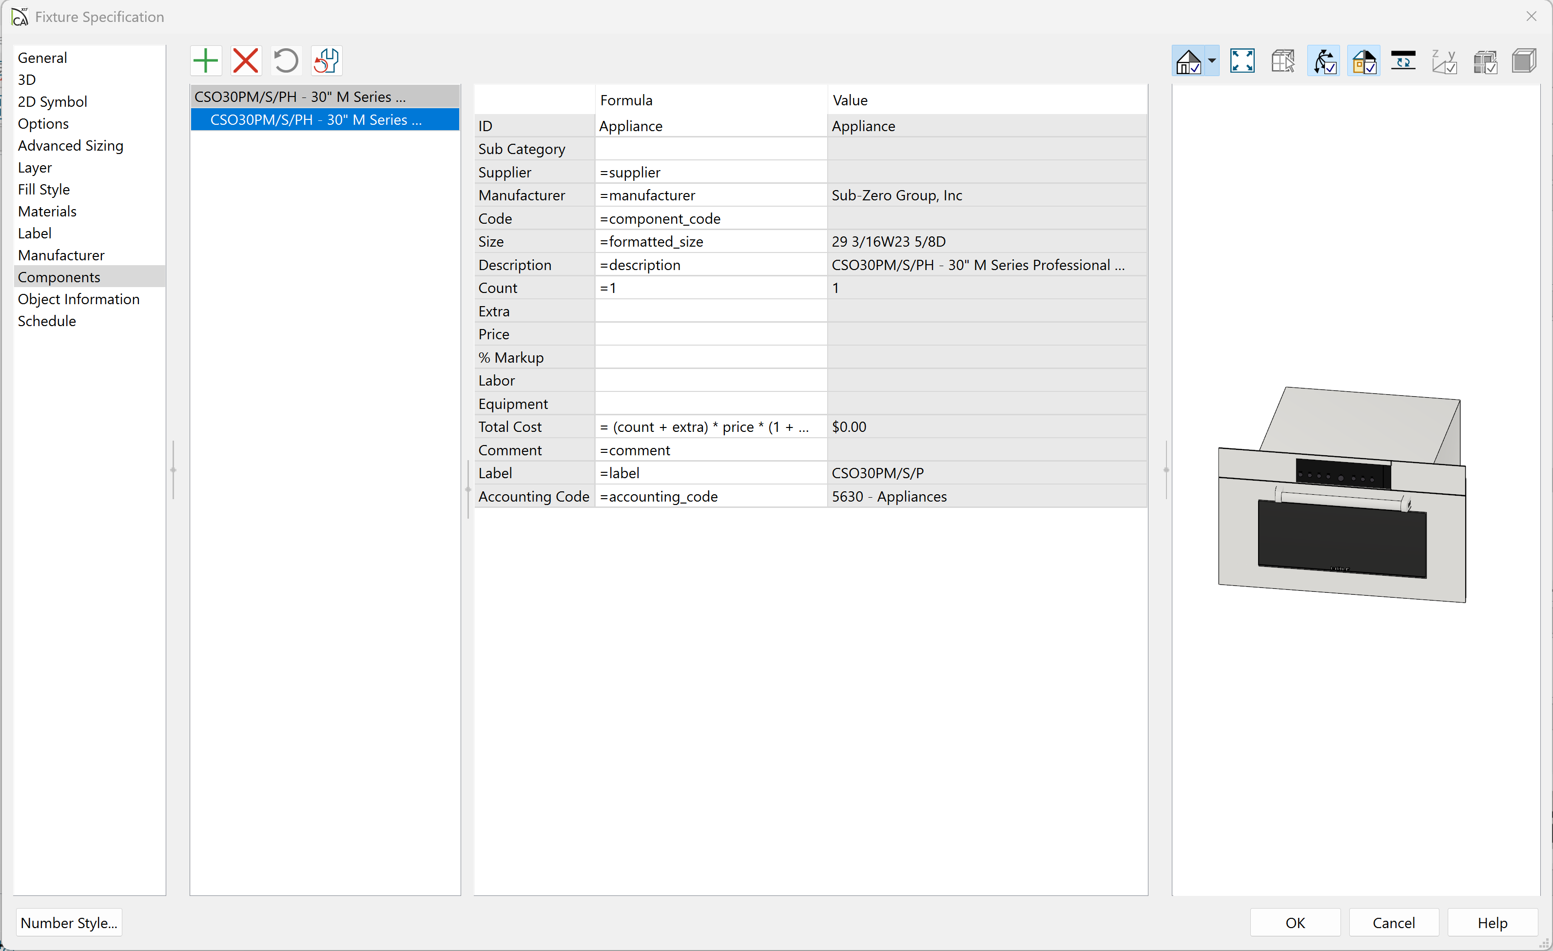Image resolution: width=1553 pixels, height=951 pixels.
Task: Toggle the mouse-orbit arrows preview option
Action: coord(1323,61)
